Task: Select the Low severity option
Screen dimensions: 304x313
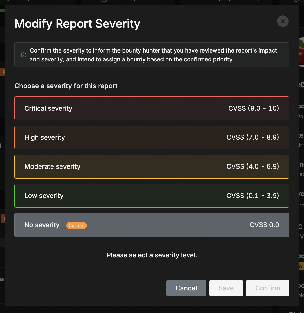Action: (152, 196)
